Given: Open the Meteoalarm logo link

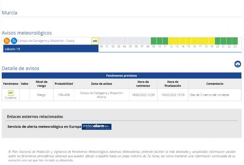Looking at the screenshot, I should 96,127.
